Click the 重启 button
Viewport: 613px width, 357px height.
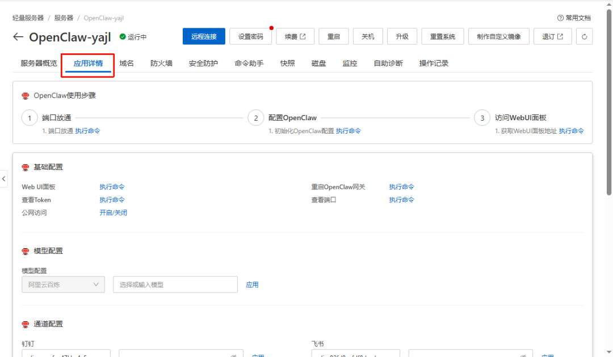[x=334, y=36]
